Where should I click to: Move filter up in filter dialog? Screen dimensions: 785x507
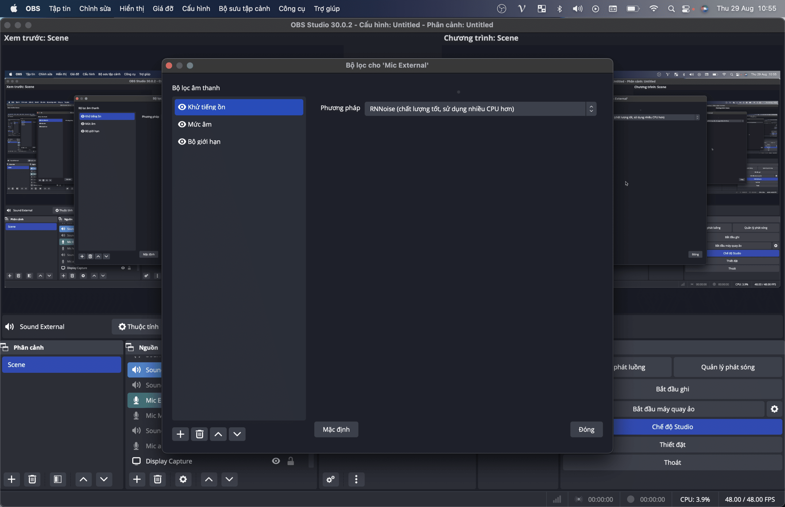[x=218, y=434]
